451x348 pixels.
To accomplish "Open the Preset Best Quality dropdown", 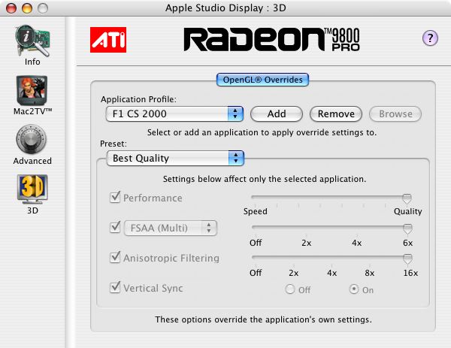I will click(x=175, y=158).
